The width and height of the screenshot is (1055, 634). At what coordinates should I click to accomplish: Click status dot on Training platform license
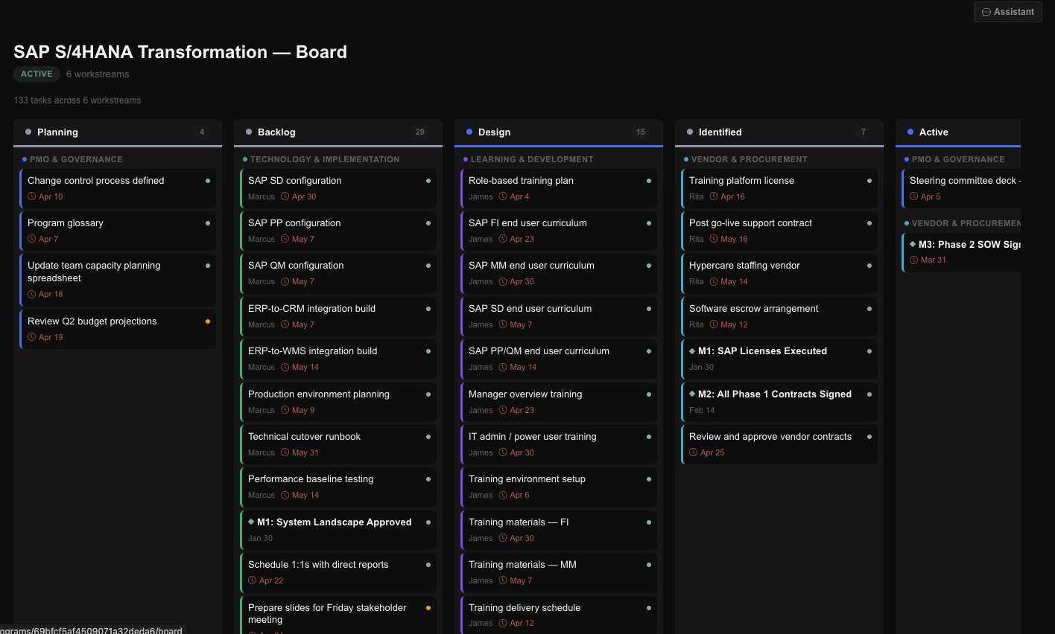pos(869,181)
